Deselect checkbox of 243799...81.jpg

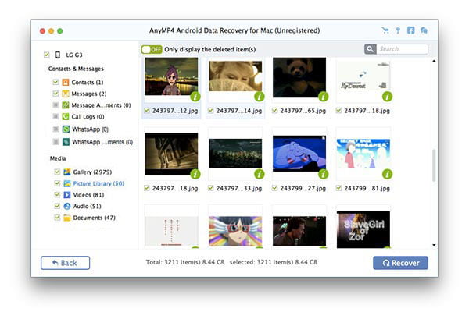coord(339,188)
